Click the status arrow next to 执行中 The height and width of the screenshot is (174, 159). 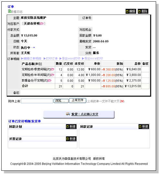point(33,48)
